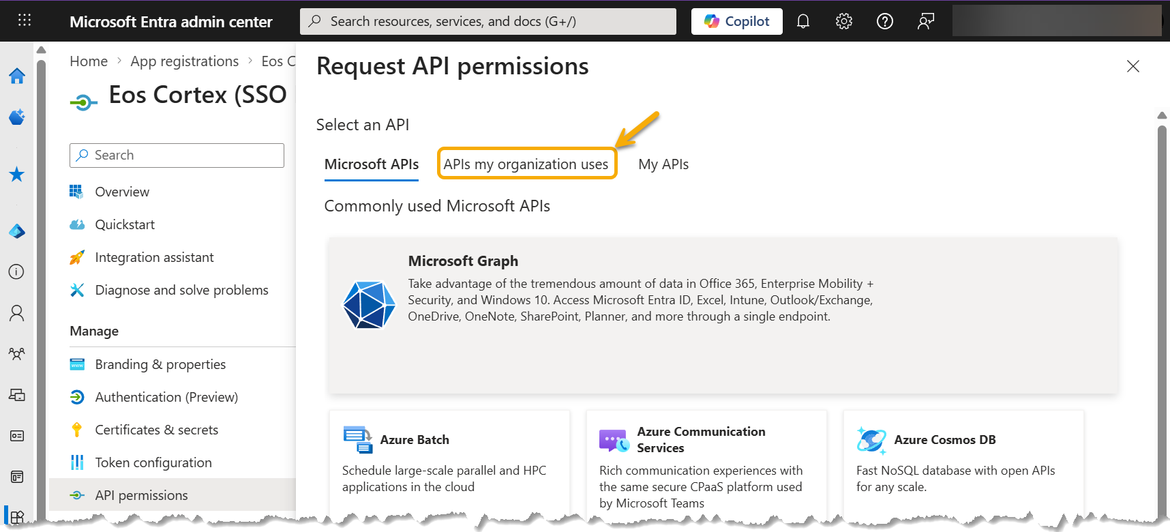The width and height of the screenshot is (1170, 532).
Task: Choose the Microsoft Graph API card
Action: (x=723, y=315)
